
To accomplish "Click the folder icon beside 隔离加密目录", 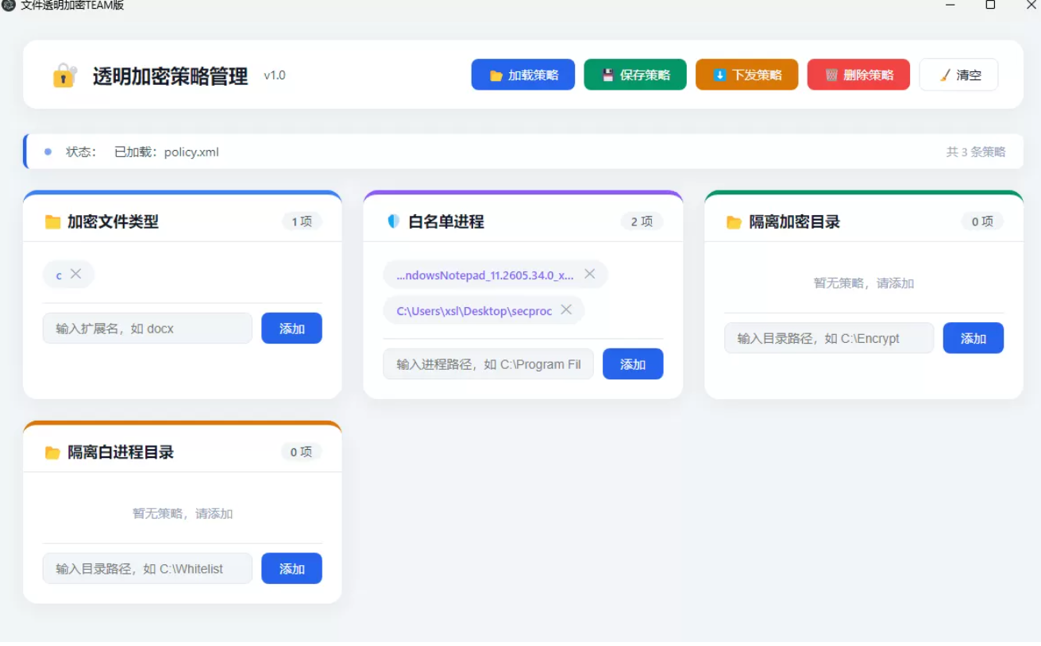I will pyautogui.click(x=734, y=222).
